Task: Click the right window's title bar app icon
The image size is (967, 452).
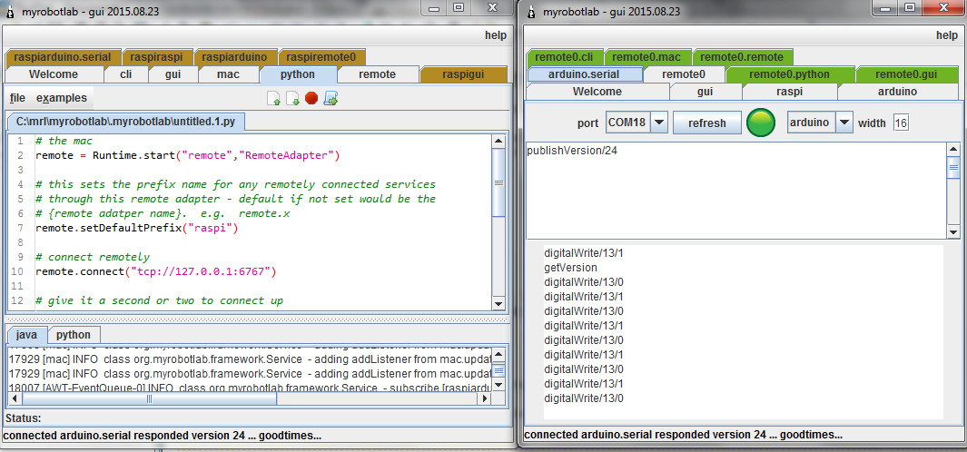Action: pyautogui.click(x=531, y=11)
